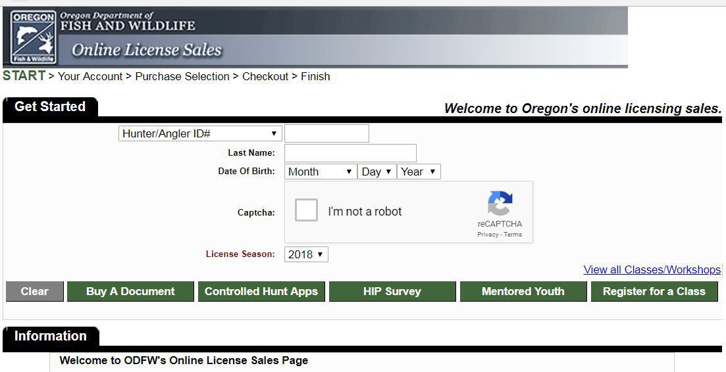
Task: Start the HIP Survey
Action: 392,292
